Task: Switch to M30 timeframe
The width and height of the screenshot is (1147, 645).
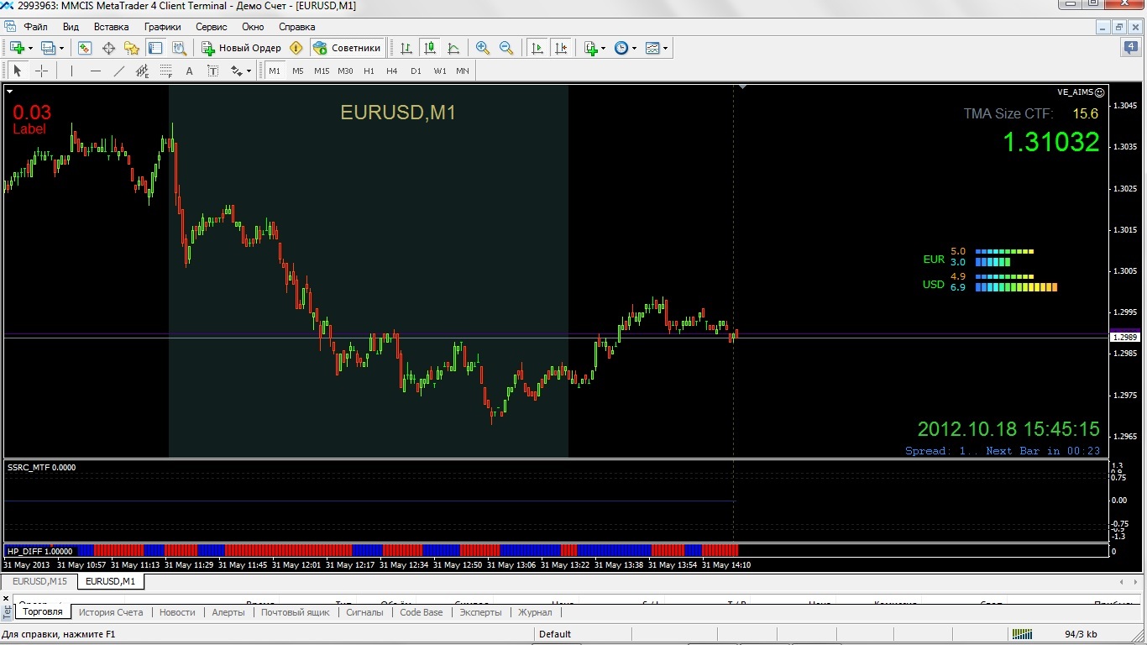Action: [x=345, y=71]
